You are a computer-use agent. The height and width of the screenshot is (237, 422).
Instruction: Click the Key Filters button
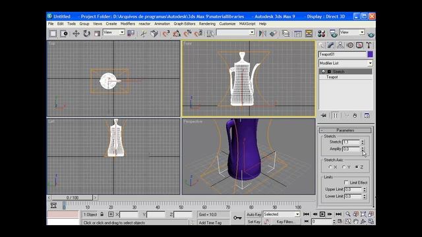point(286,222)
